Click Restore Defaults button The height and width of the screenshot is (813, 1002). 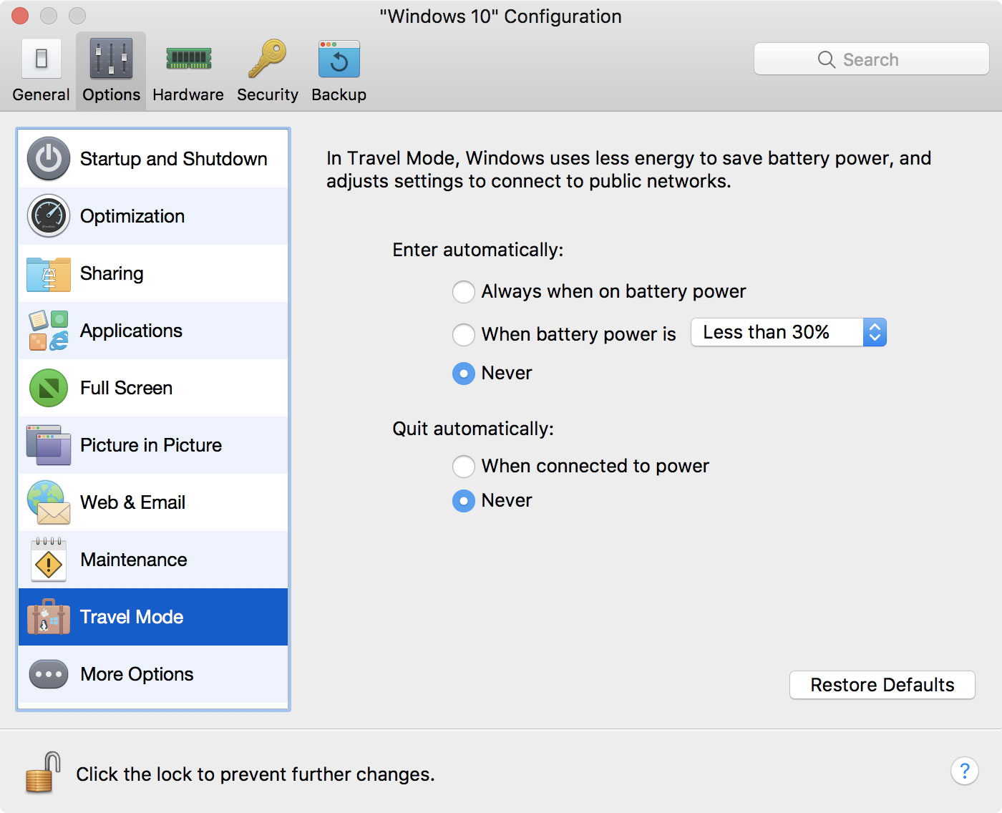click(882, 685)
